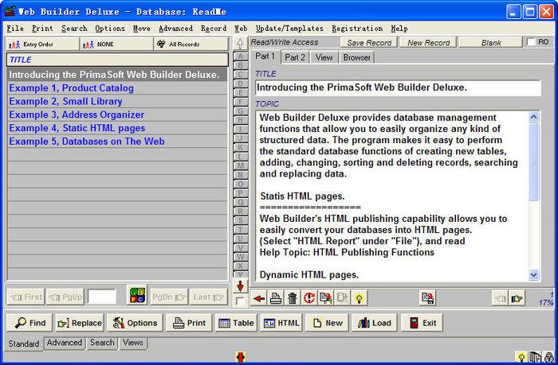Click the red double-arrow icon at window bottom
The height and width of the screenshot is (365, 558).
point(241,357)
